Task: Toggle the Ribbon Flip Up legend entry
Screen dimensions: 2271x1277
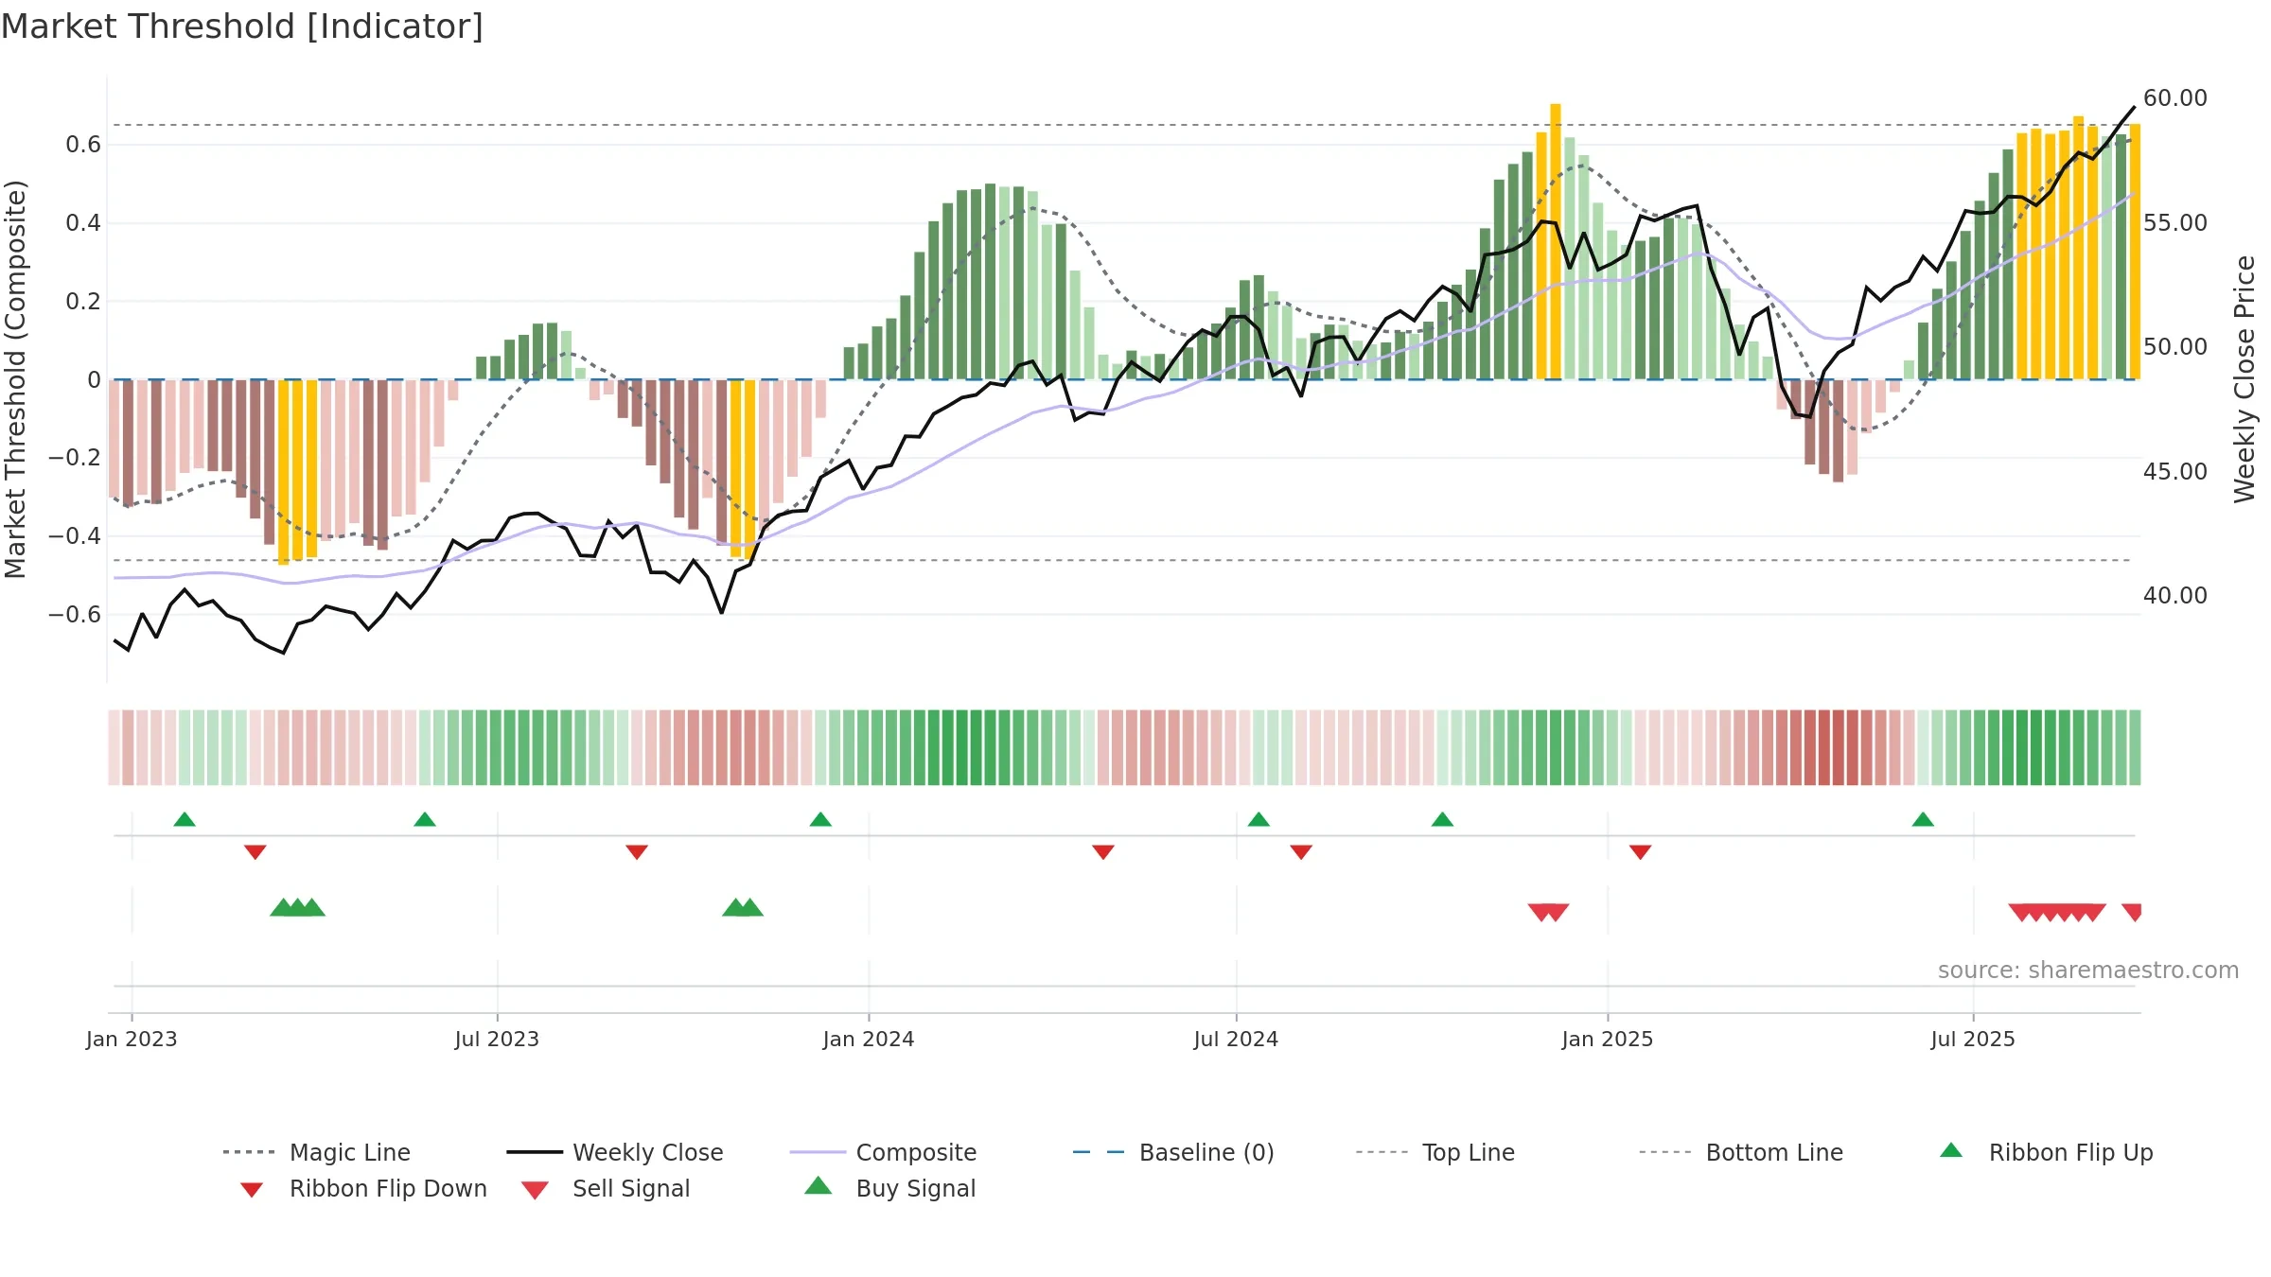Action: point(2046,1152)
